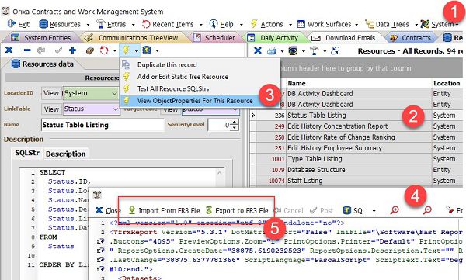Close the Resources grid with X icon
The width and height of the screenshot is (466, 280).
pyautogui.click(x=258, y=50)
